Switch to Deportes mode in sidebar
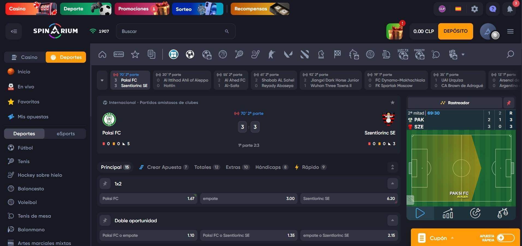 (66, 57)
